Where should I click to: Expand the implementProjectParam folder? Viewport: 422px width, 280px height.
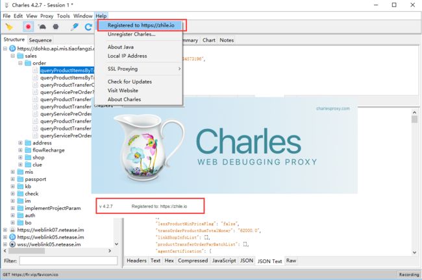[12, 208]
